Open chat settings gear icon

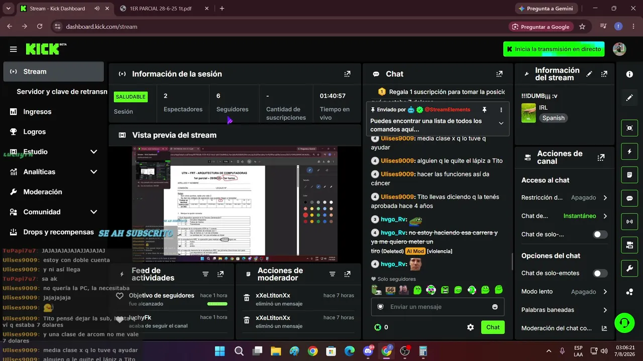click(x=470, y=327)
